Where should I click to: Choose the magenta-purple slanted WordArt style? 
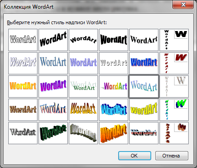click(x=53, y=86)
